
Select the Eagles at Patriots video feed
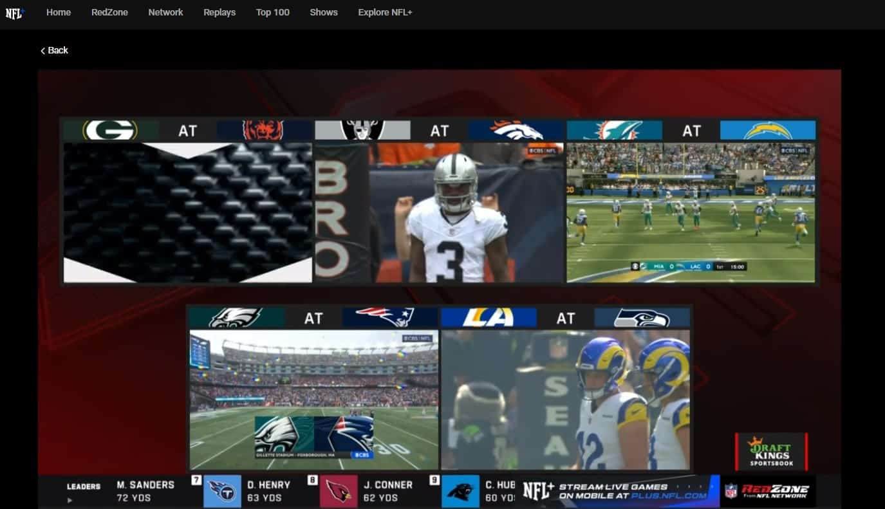point(313,400)
